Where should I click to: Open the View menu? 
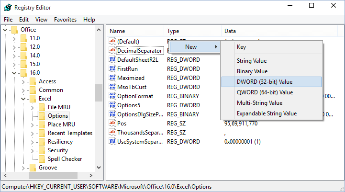coord(41,20)
